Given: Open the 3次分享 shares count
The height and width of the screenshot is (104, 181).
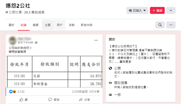Looking at the screenshot, I should pyautogui.click(x=94, y=92).
